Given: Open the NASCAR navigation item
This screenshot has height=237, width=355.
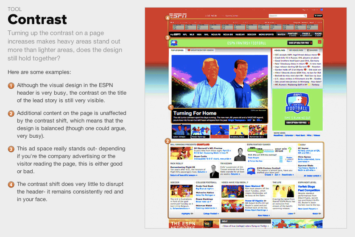Looking at the screenshot, I should (240, 35).
